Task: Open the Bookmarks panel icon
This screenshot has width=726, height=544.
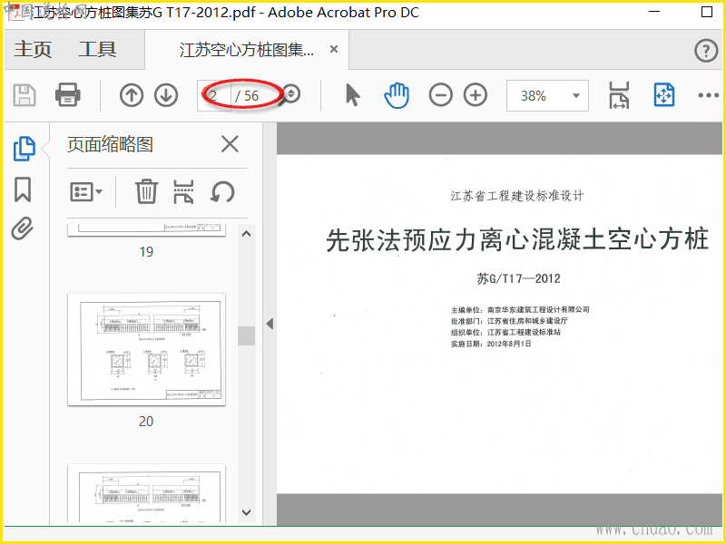Action: point(23,189)
